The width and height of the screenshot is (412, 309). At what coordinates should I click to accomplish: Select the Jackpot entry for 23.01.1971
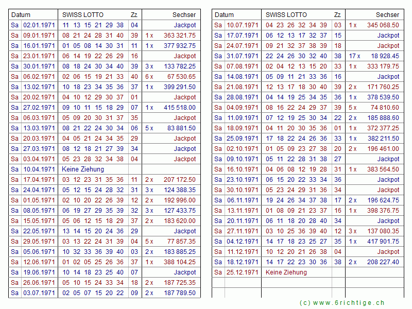[x=184, y=56]
